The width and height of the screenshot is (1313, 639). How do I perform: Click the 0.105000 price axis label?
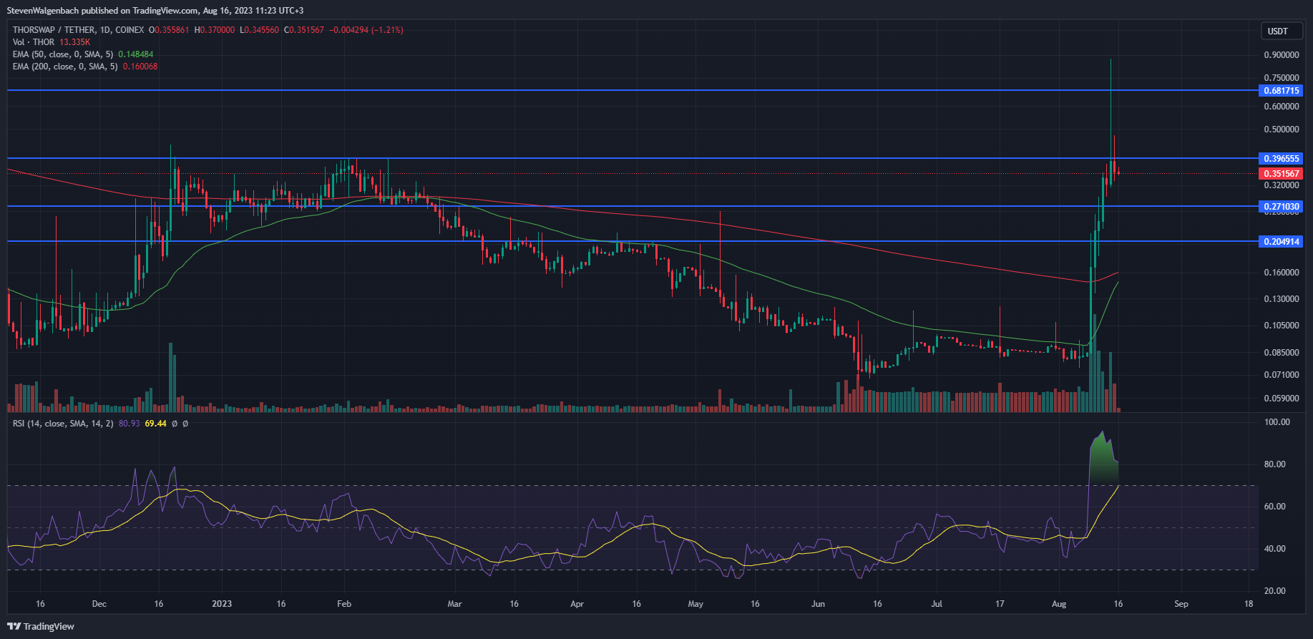point(1281,326)
